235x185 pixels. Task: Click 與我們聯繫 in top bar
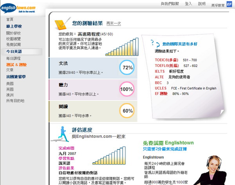170,4
